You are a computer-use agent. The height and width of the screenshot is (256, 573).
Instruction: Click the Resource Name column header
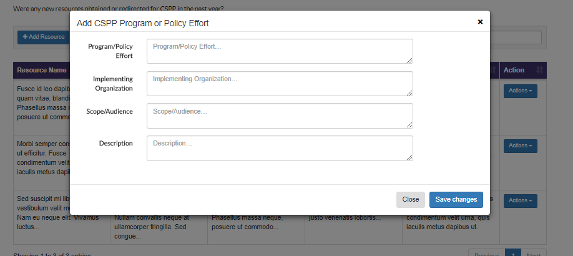coord(42,70)
